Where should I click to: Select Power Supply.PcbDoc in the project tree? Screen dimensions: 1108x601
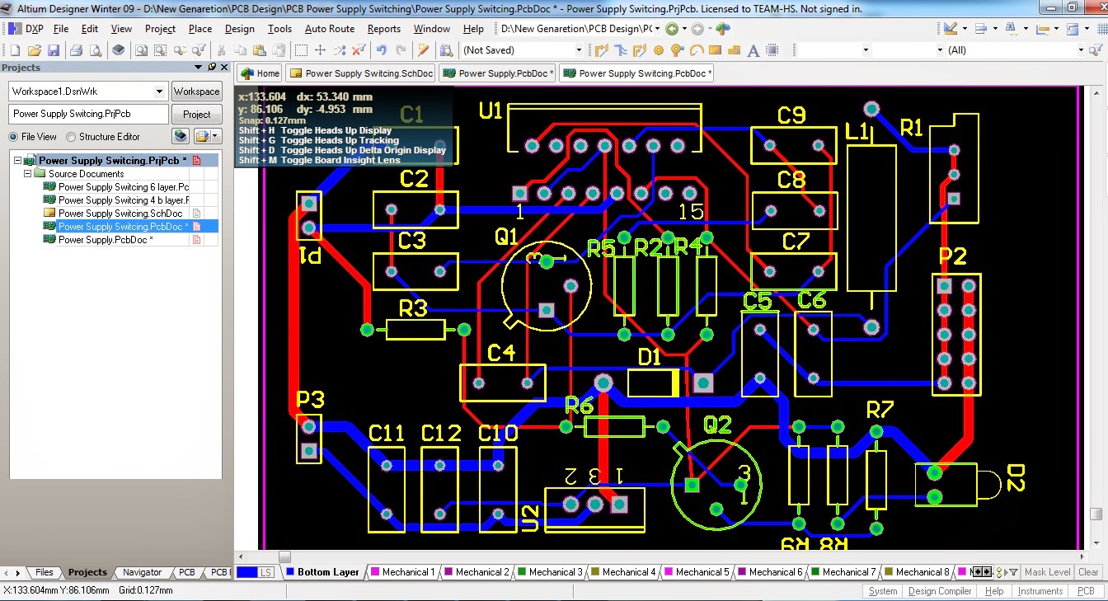pyautogui.click(x=106, y=240)
